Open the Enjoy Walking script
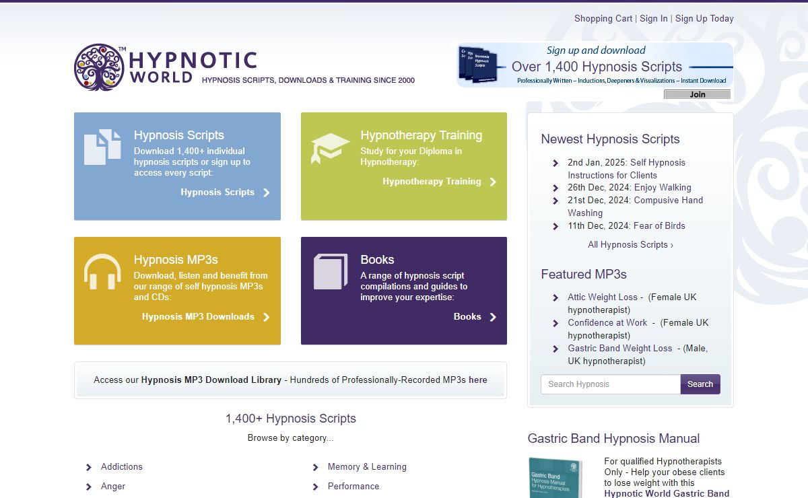808x498 pixels. (663, 188)
